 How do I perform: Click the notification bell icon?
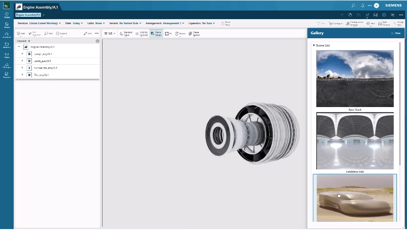[362, 5]
